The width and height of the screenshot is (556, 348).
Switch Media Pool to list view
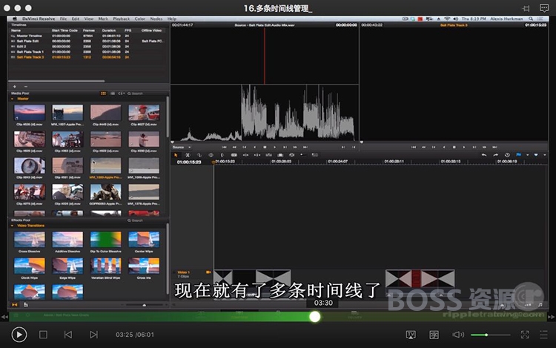113,93
